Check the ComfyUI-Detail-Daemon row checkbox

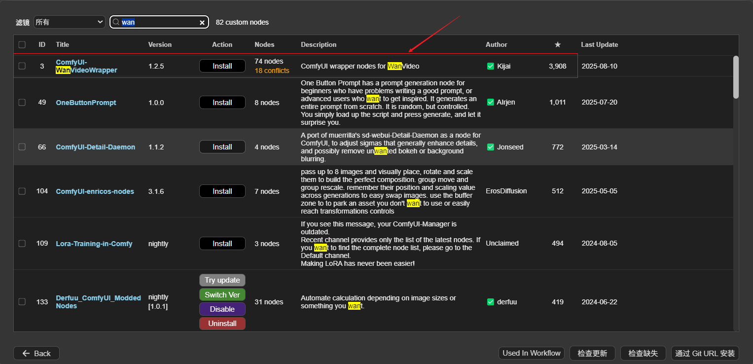[x=22, y=147]
